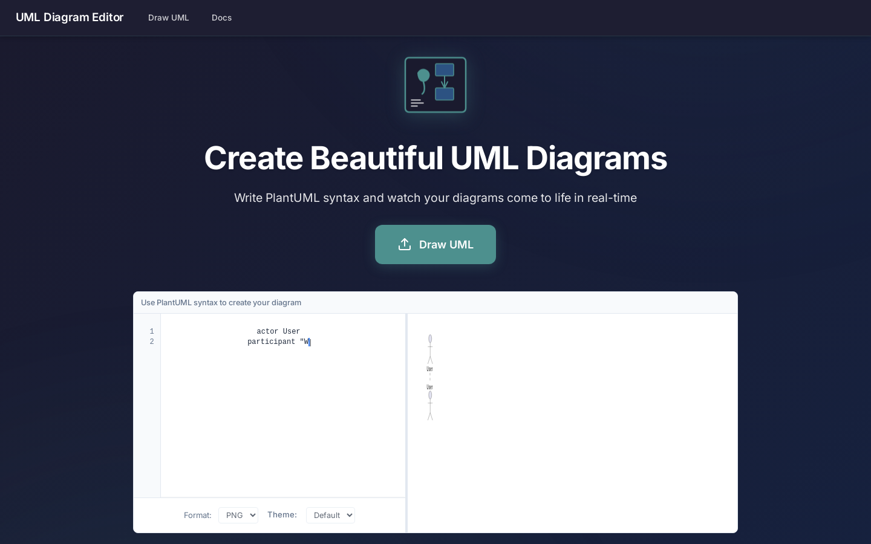Screen dimensions: 871x544
Task: Click the UML diagram logo icon
Action: pyautogui.click(x=435, y=85)
